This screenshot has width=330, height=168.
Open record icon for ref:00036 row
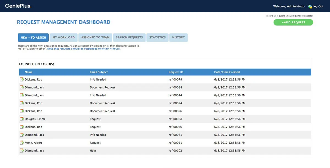[x=22, y=127]
